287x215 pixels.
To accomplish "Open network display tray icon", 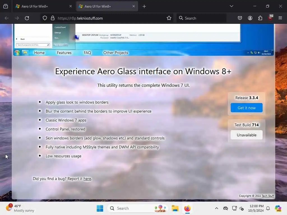I will coord(234,208).
